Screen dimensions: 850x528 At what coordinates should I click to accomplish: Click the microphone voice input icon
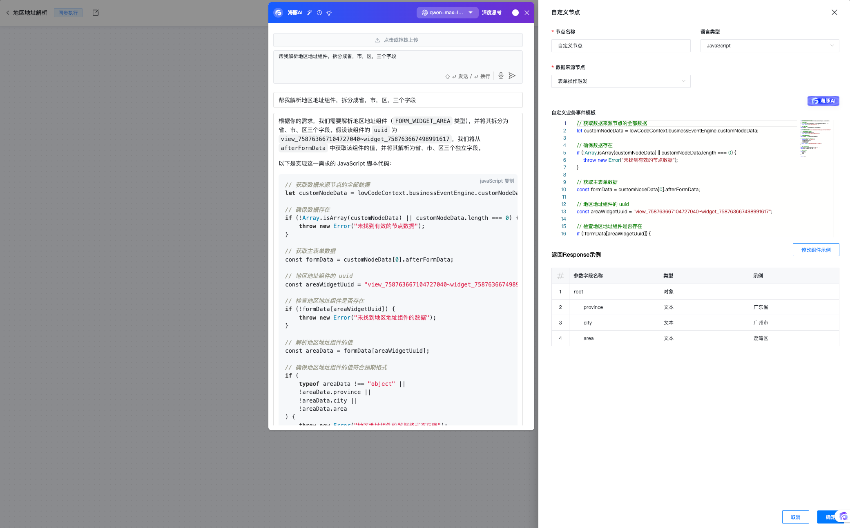coord(501,76)
